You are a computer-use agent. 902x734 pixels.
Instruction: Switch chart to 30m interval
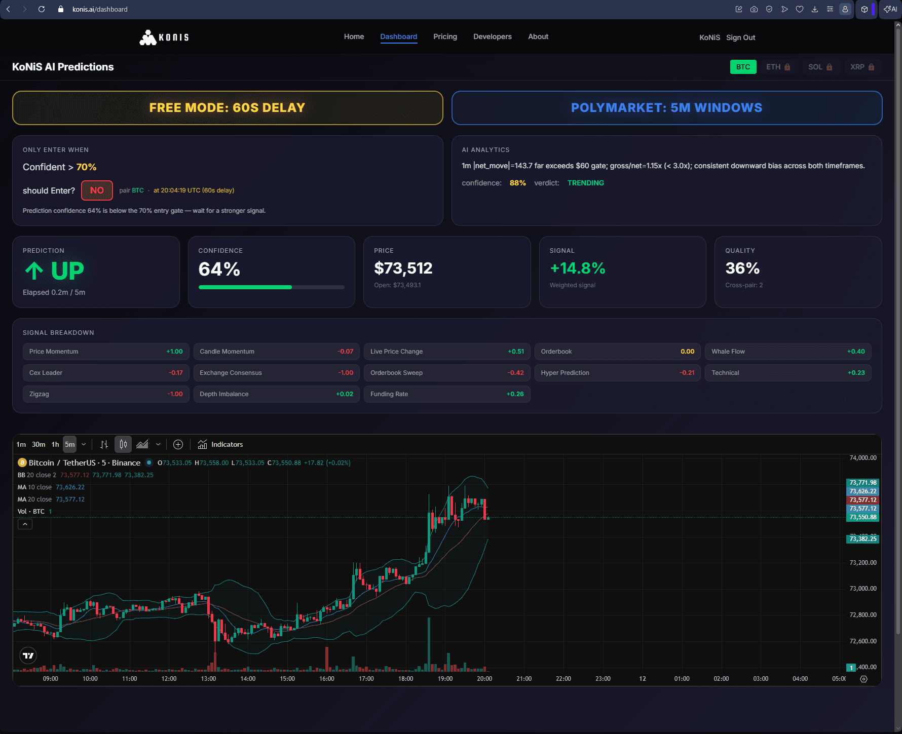click(39, 444)
